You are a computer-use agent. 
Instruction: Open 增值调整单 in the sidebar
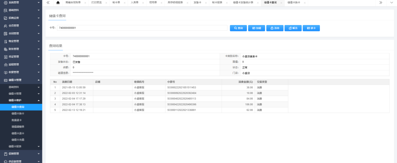(18, 127)
